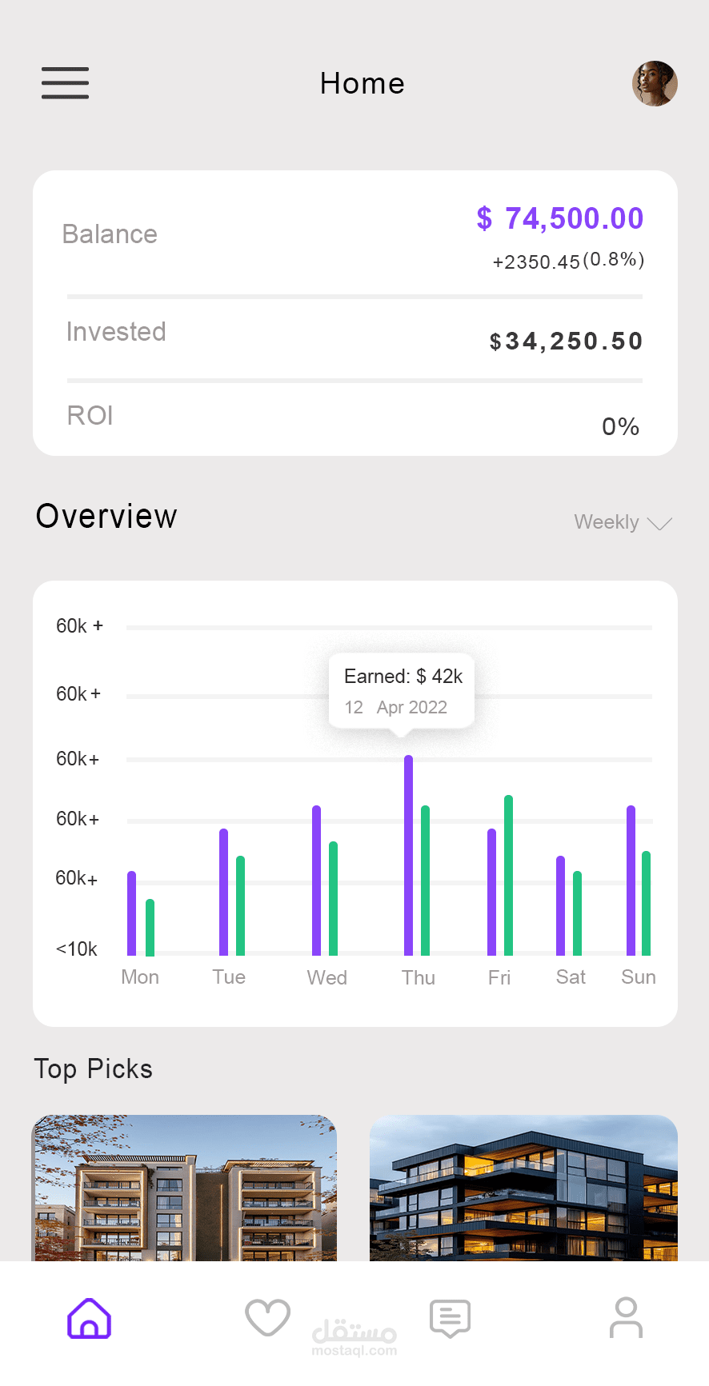This screenshot has height=1386, width=709.
Task: Open the ROI row
Action: 355,419
